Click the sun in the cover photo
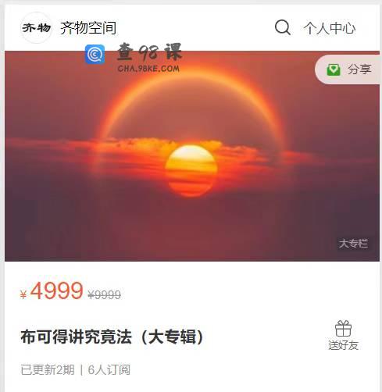The width and height of the screenshot is (382, 392). [x=191, y=170]
